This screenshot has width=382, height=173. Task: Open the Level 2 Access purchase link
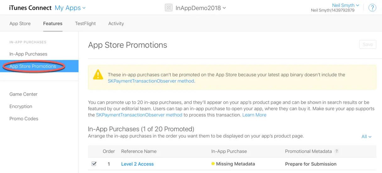(137, 164)
